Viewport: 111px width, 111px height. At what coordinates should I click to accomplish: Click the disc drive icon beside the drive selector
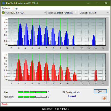pyautogui.click(x=3, y=13)
